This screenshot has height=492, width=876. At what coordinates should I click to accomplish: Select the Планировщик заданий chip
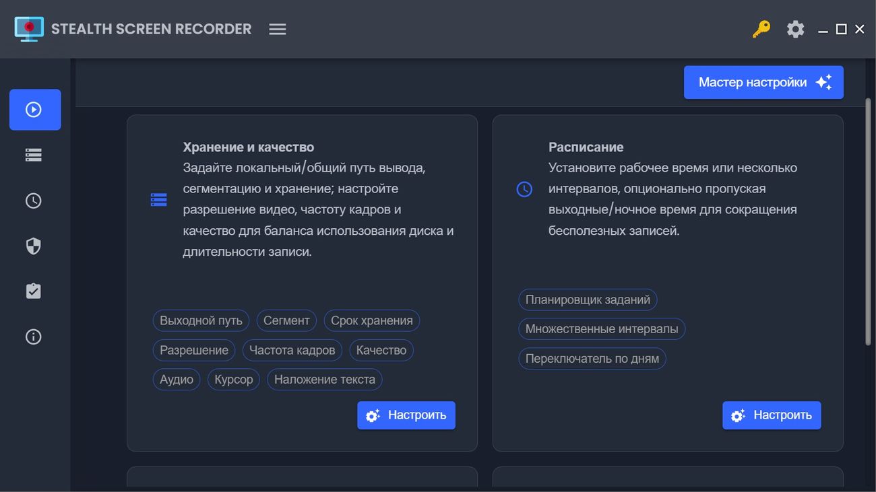587,300
